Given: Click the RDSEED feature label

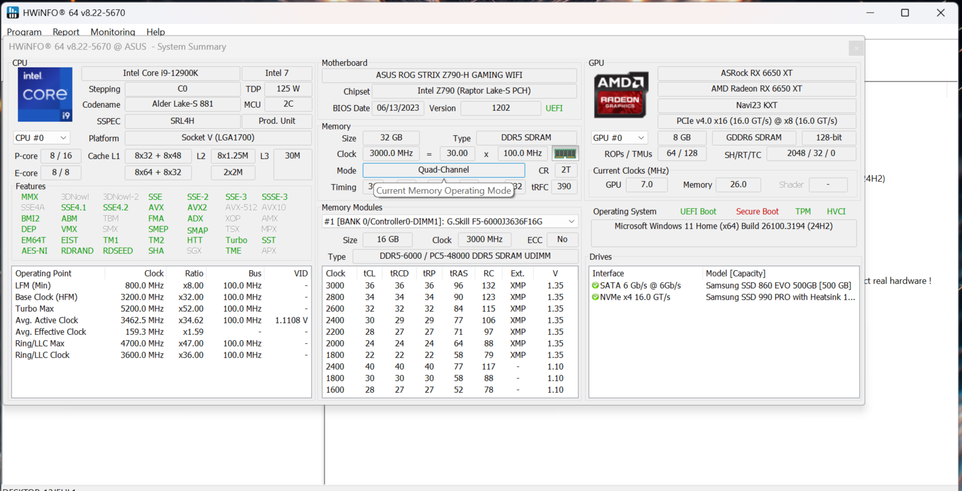Looking at the screenshot, I should click(118, 251).
